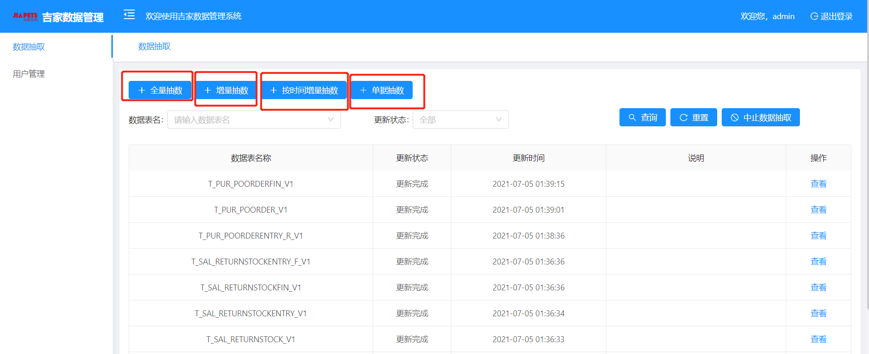View details for T_PUR_POORDERENTRY_R_V1
Viewport: 869px width, 354px height.
tap(819, 236)
